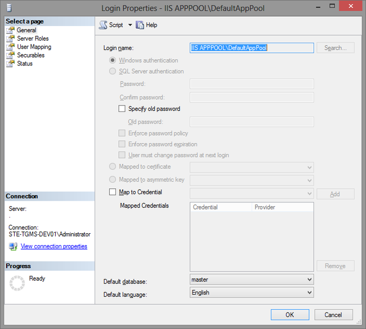
Task: Click the Help toolbar label
Action: 151,25
